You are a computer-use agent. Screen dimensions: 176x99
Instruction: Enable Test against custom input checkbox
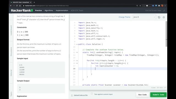(92, 94)
